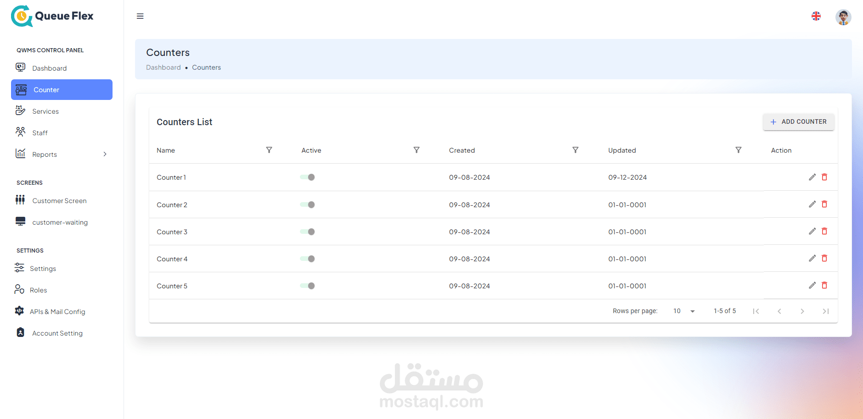
Task: Select the Counter 5 name cell
Action: [172, 286]
